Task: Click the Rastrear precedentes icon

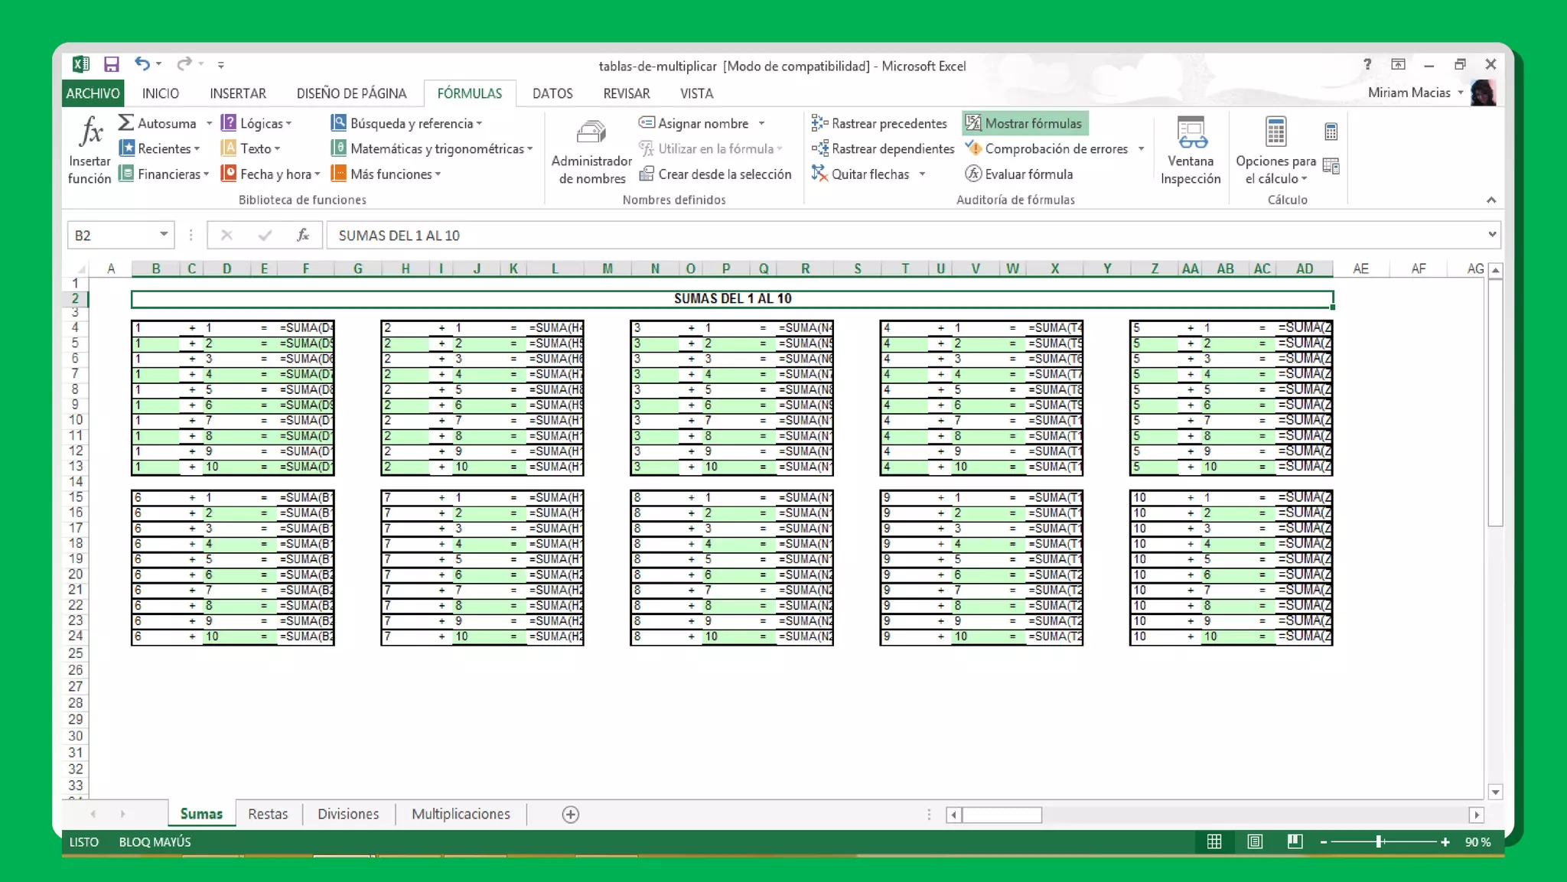Action: tap(819, 123)
